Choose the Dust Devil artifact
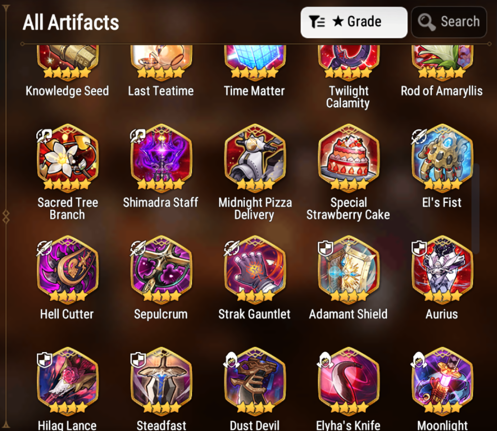 click(x=255, y=382)
